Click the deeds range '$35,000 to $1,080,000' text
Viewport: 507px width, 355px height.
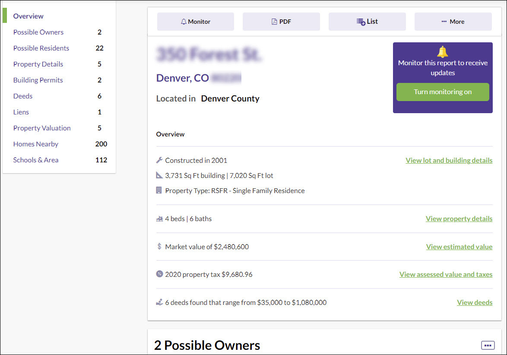pyautogui.click(x=292, y=303)
